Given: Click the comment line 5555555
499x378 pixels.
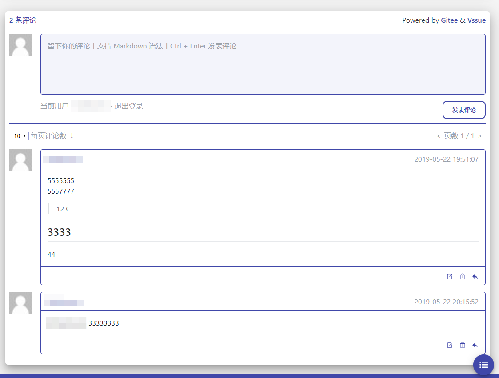Looking at the screenshot, I should point(61,181).
